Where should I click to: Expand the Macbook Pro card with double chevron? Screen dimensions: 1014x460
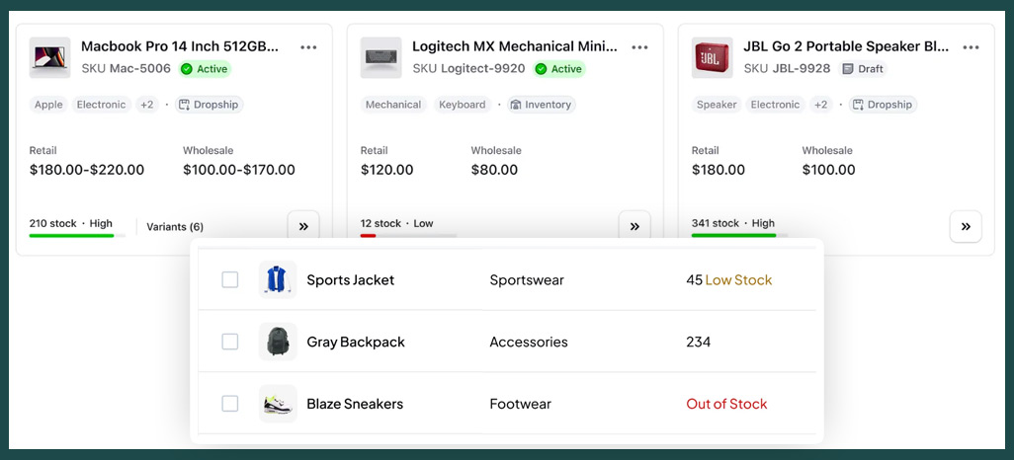tap(303, 226)
